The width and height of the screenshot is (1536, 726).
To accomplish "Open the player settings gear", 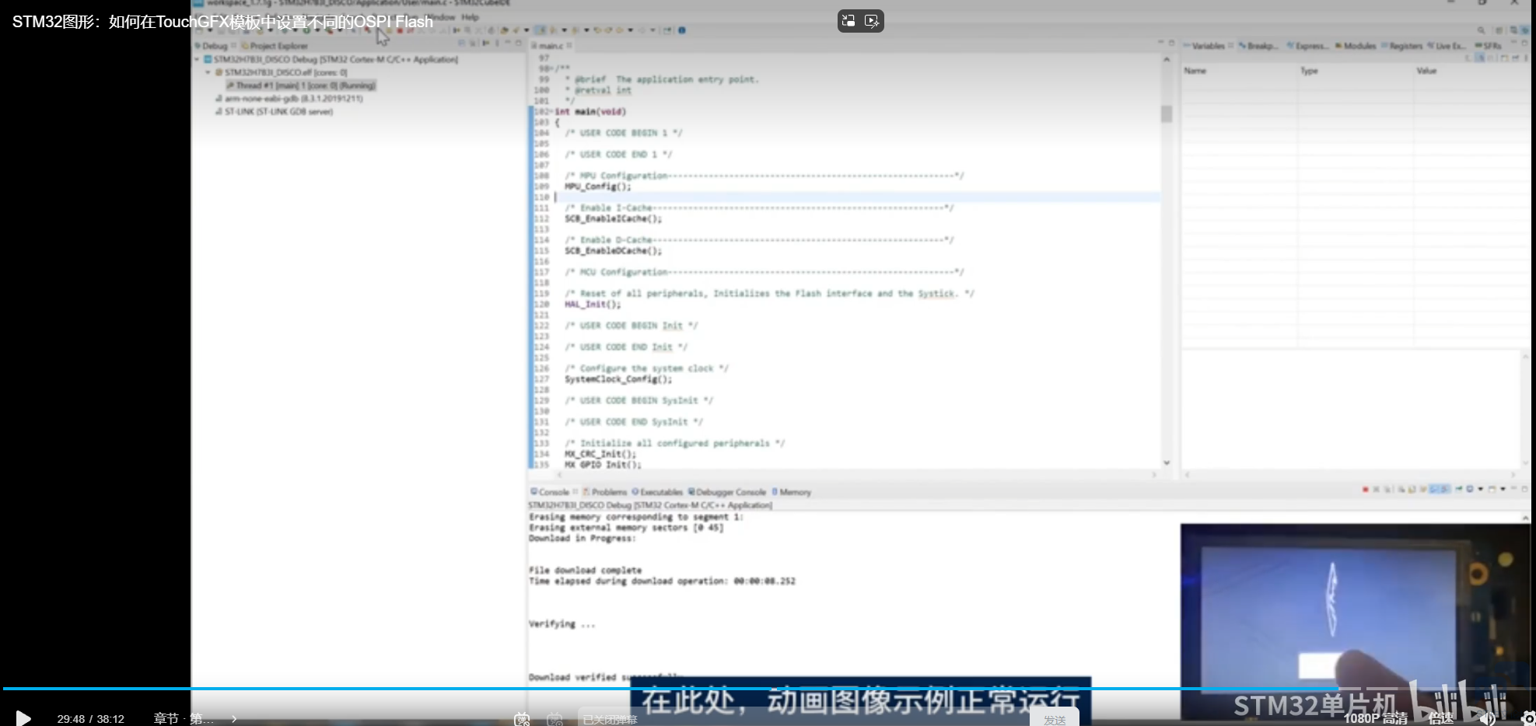I will (x=1527, y=718).
